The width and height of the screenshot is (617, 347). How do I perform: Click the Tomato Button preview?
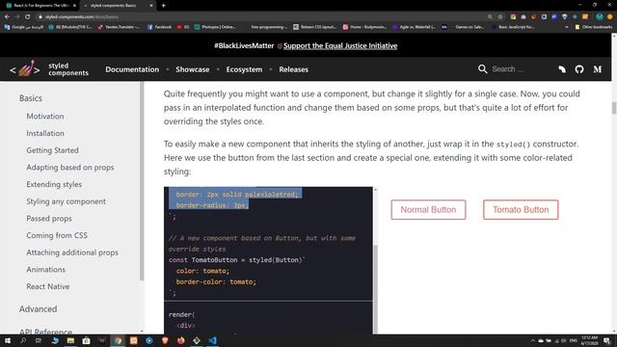(x=521, y=210)
